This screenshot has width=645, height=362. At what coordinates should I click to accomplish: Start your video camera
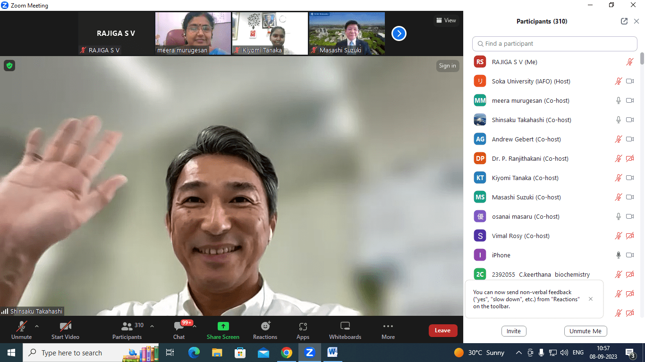tap(65, 330)
